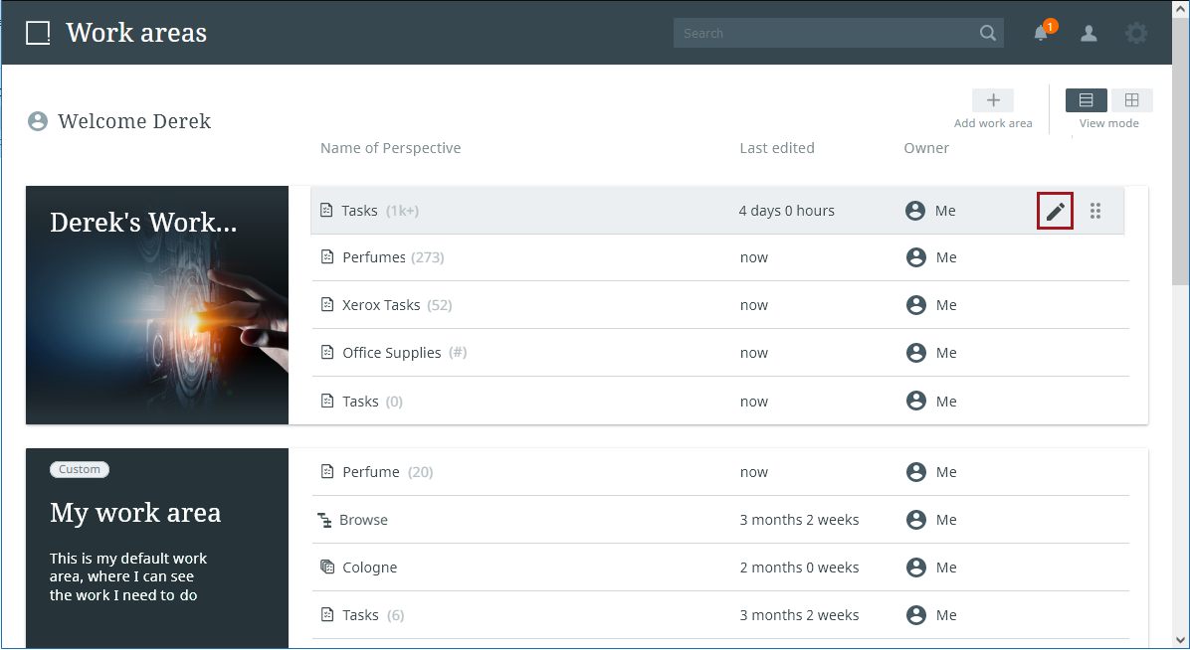1190x650 pixels.
Task: Switch to grid view mode
Action: 1131,100
